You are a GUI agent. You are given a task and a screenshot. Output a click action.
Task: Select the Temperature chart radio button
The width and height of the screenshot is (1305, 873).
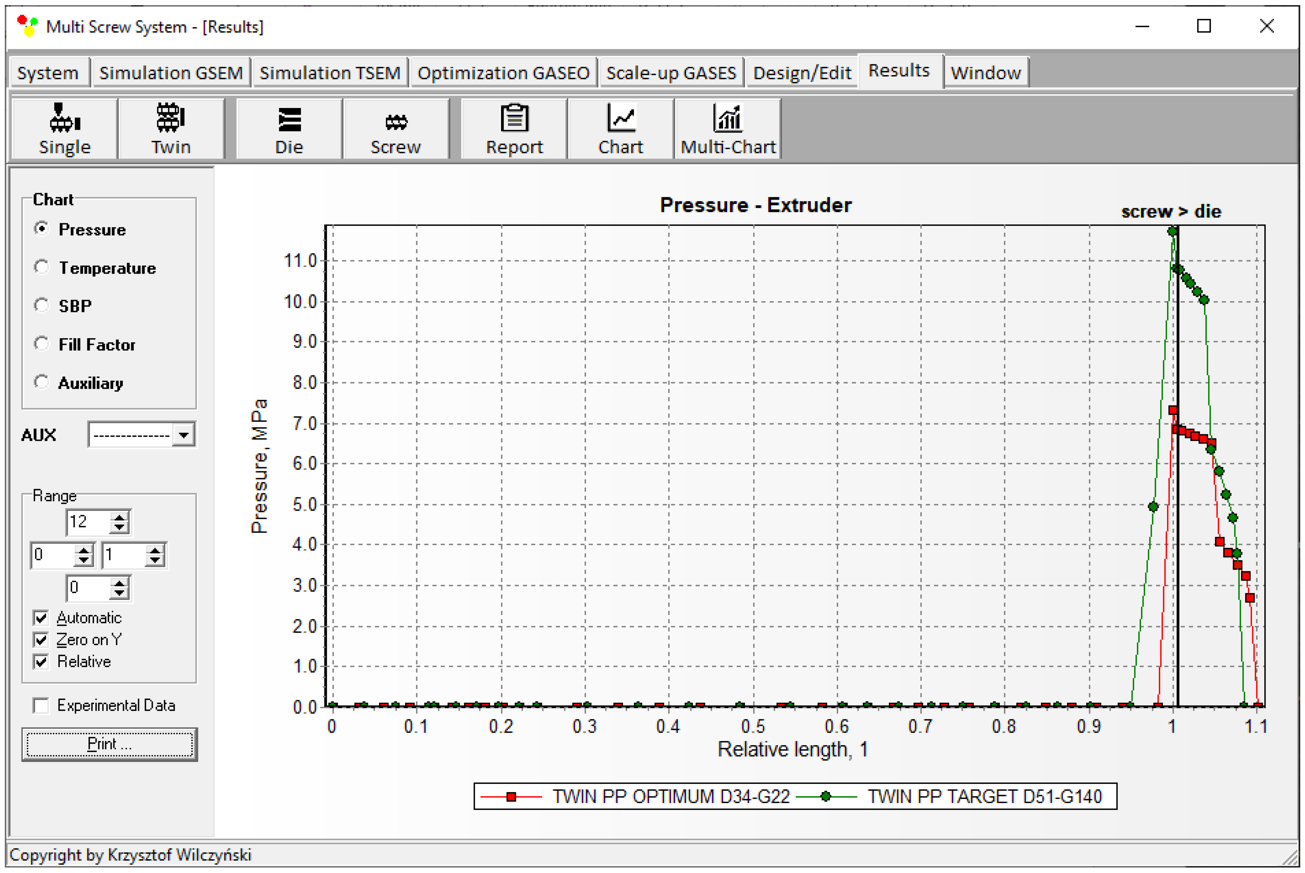[42, 267]
